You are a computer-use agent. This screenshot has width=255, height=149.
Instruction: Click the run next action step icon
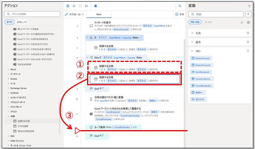point(86,6)
